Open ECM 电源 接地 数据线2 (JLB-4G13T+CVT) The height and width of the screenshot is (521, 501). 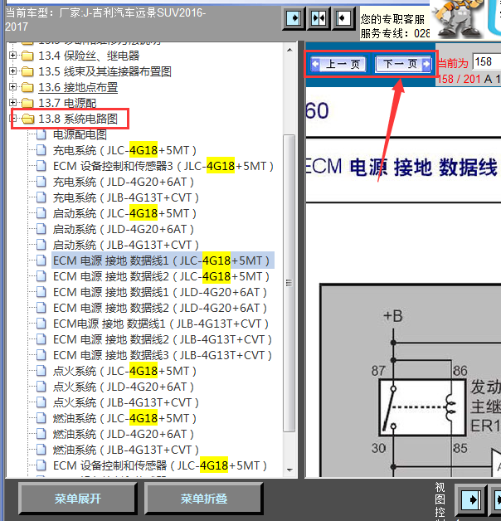[x=163, y=339]
